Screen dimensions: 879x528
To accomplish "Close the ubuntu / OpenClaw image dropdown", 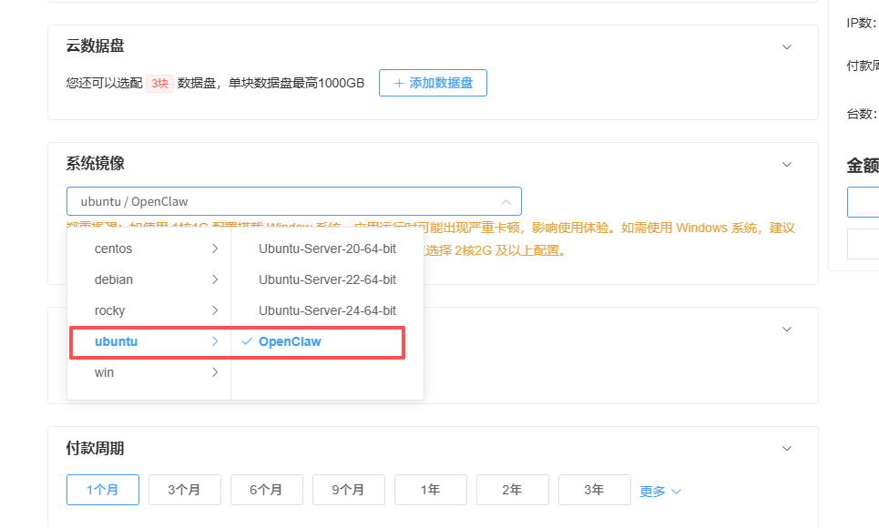I will tap(506, 201).
